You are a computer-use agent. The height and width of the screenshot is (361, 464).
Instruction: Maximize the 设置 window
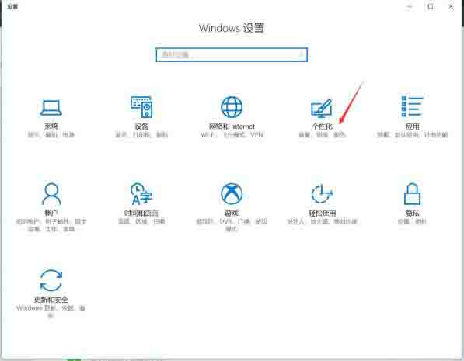[431, 6]
